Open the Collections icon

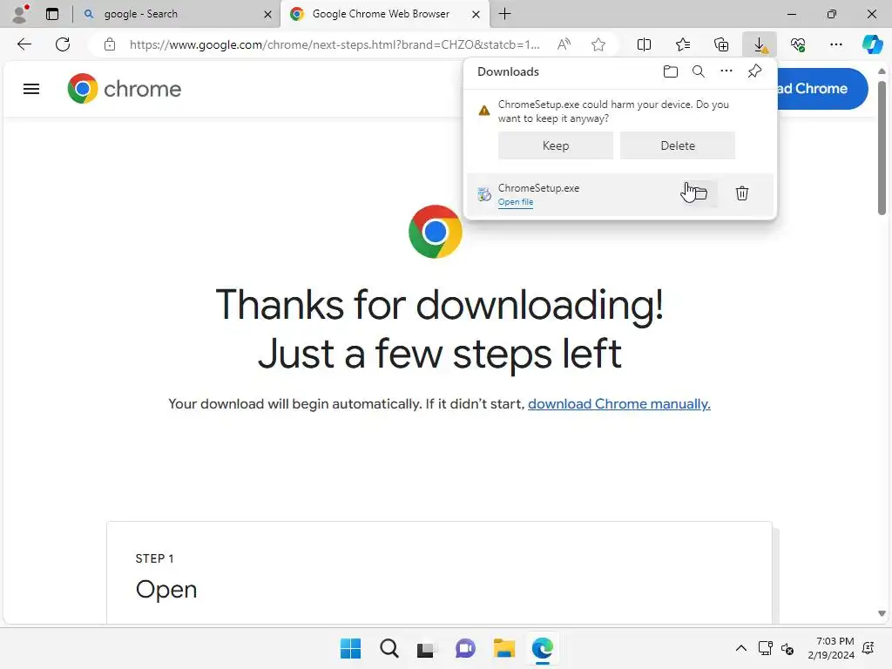click(x=721, y=44)
